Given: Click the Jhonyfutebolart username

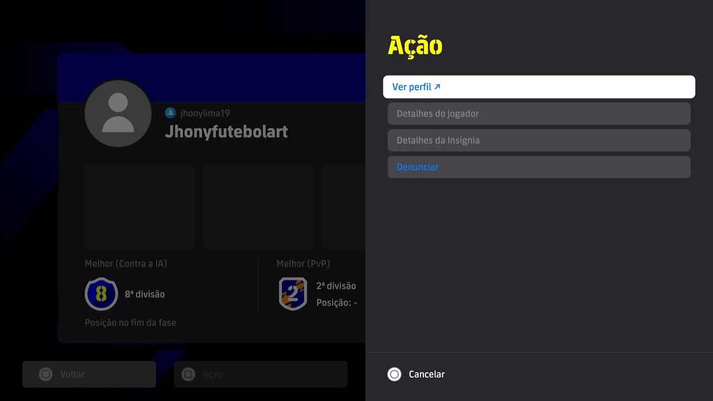Looking at the screenshot, I should (226, 132).
